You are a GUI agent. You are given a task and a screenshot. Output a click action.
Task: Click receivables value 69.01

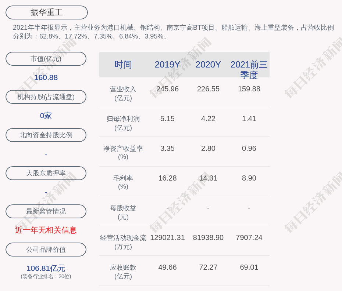249,267
